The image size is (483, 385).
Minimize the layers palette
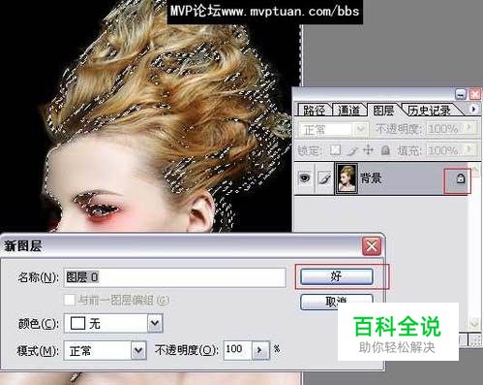461,94
